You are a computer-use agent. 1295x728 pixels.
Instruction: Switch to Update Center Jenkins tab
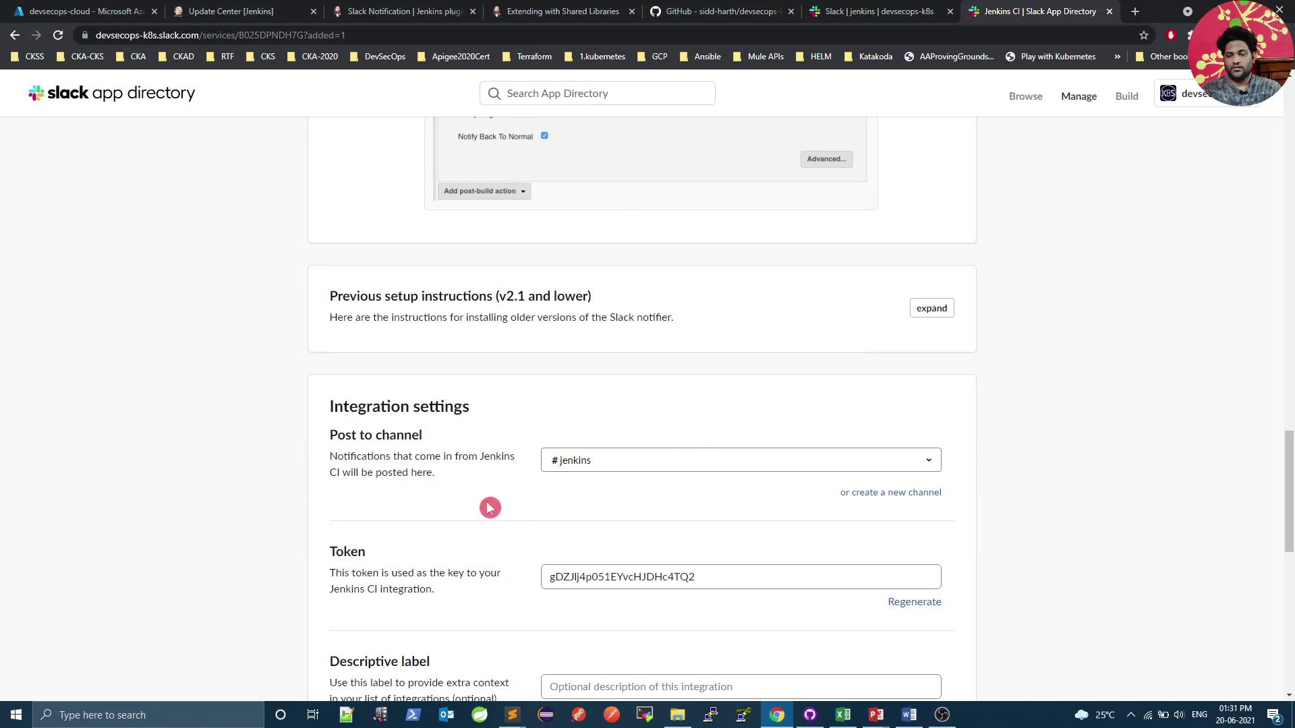(x=231, y=11)
